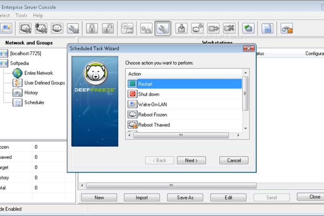
Task: Close the Scheduled Task Wizard dialog
Action: 249,48
